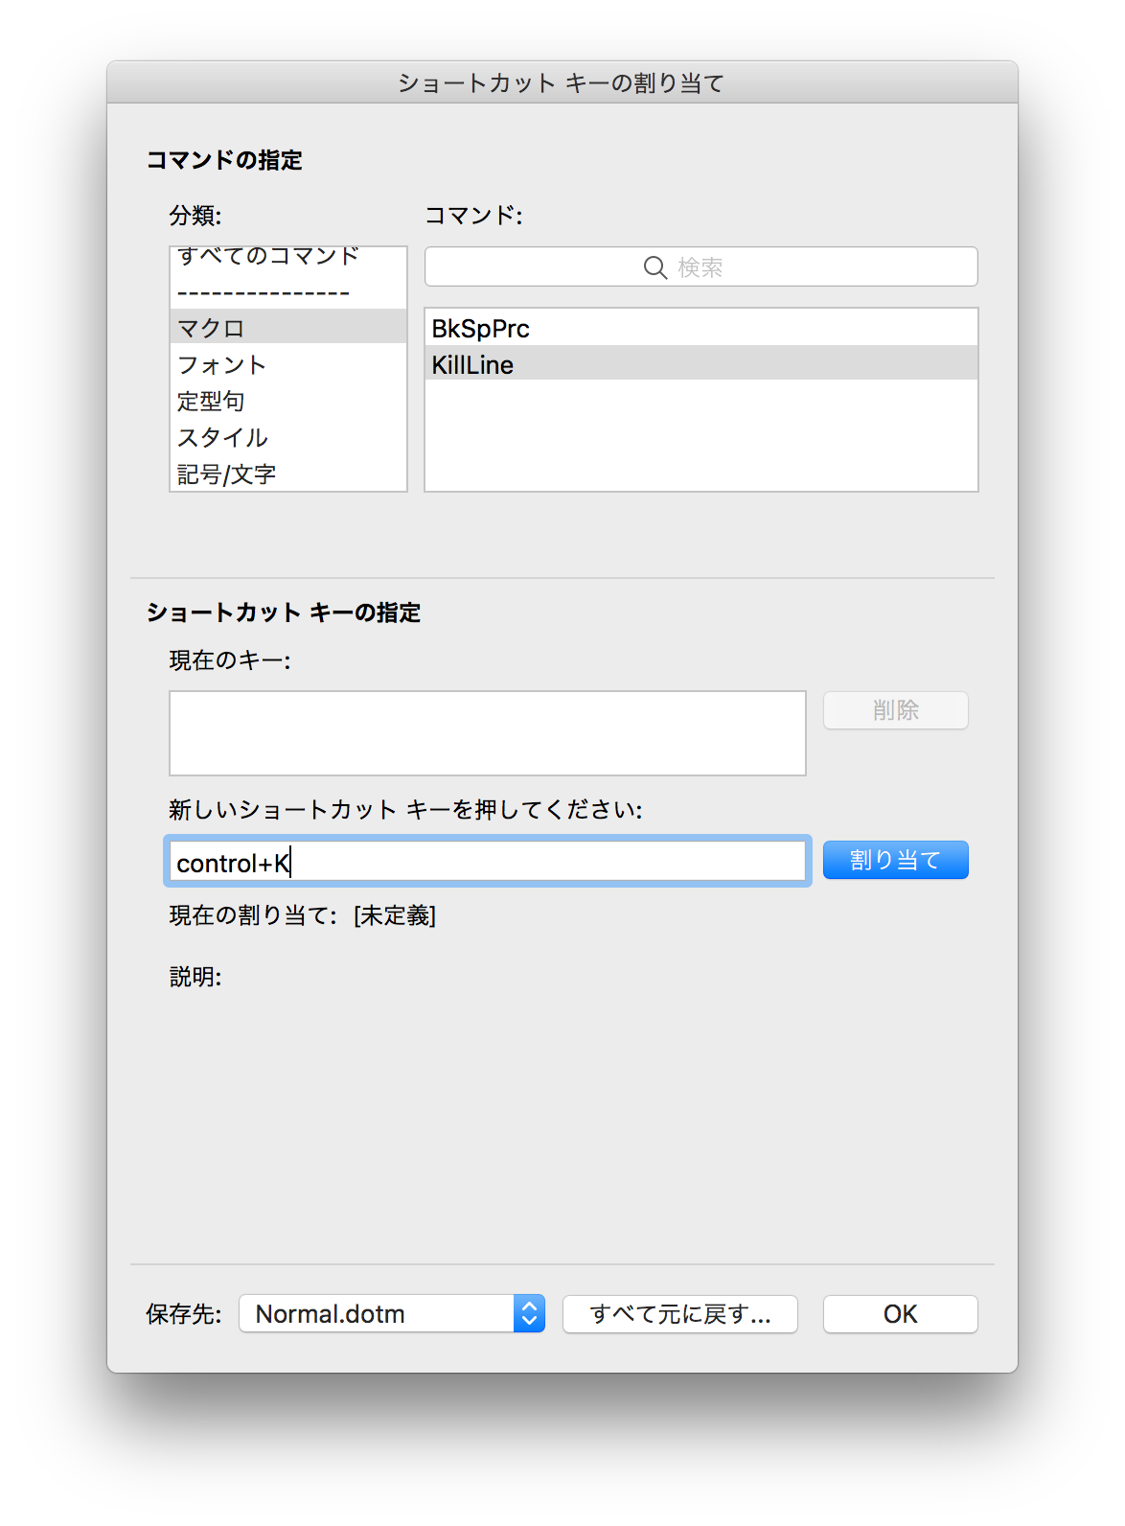This screenshot has width=1125, height=1526.
Task: Open the 保存先 Normal.dotm dropdown
Action: click(x=392, y=1313)
